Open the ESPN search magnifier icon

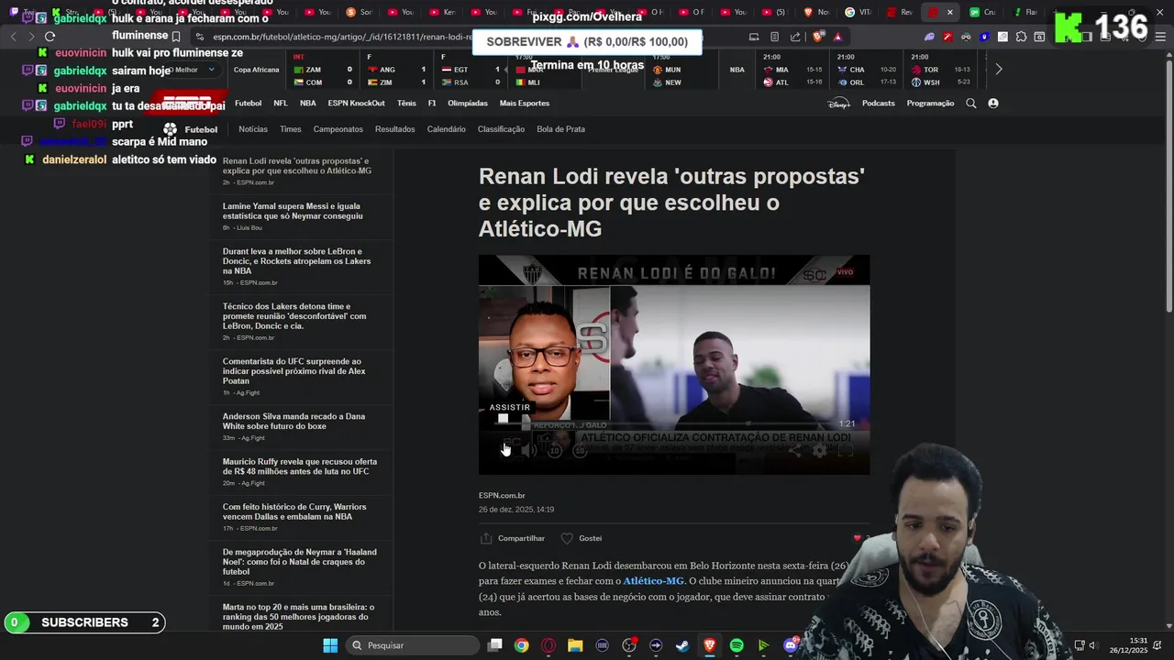point(971,104)
